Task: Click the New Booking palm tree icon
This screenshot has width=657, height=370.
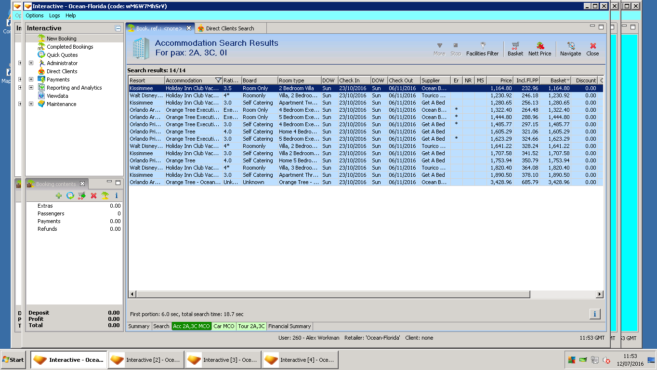Action: (x=41, y=39)
